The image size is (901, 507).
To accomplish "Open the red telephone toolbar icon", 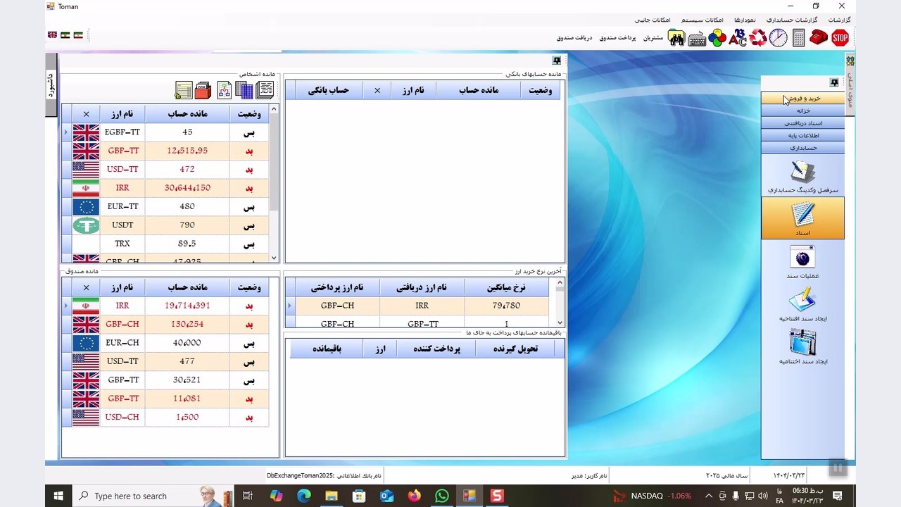I will 819,37.
